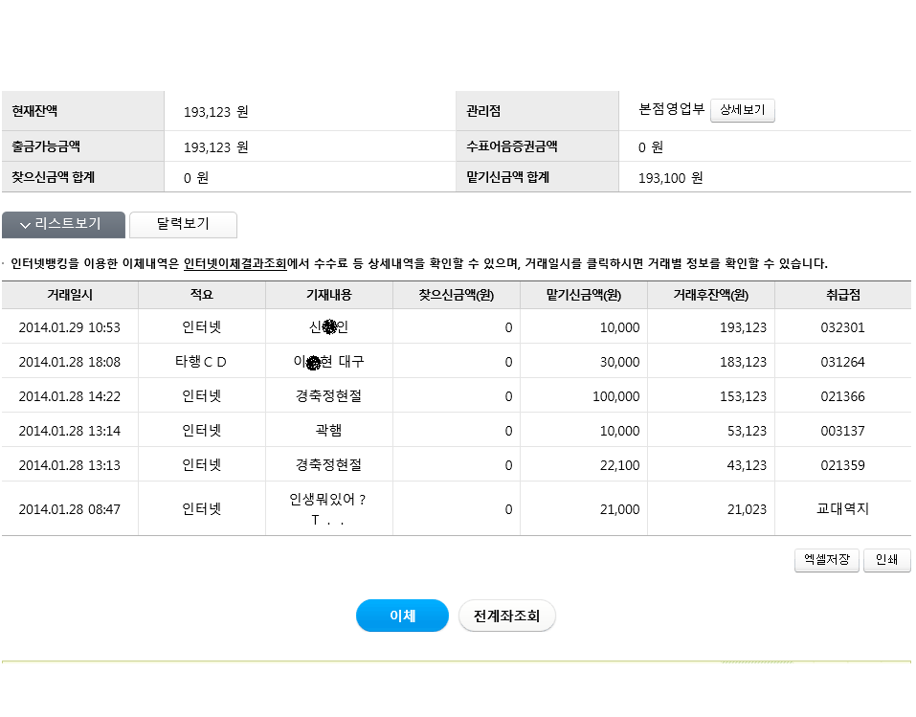Viewport: 916px width, 717px height.
Task: Click the 맡기신금액(원) column header
Action: pyautogui.click(x=584, y=295)
